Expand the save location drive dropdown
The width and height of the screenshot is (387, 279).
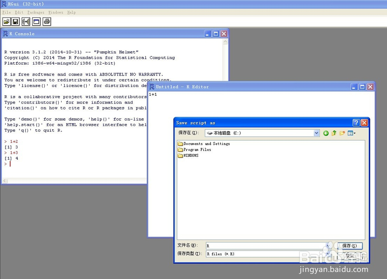(317, 133)
